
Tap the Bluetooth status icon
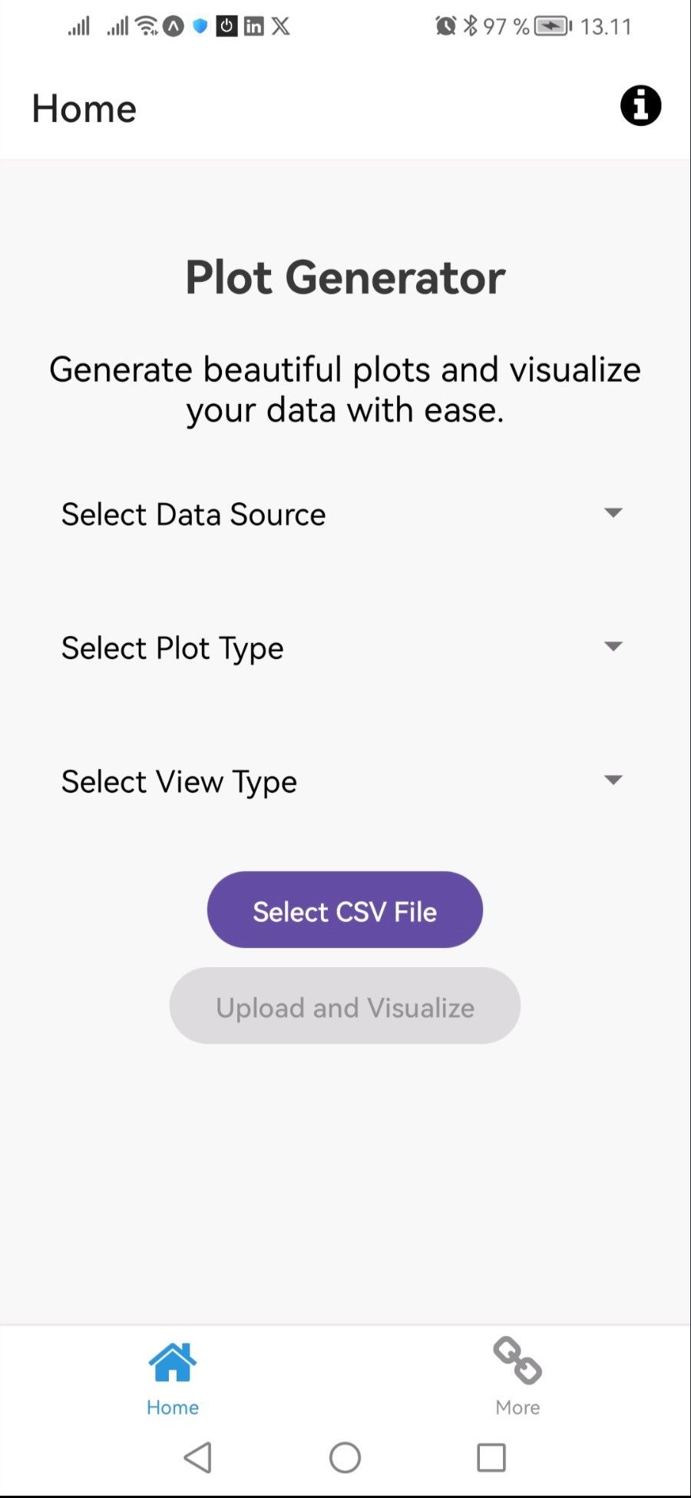click(470, 26)
